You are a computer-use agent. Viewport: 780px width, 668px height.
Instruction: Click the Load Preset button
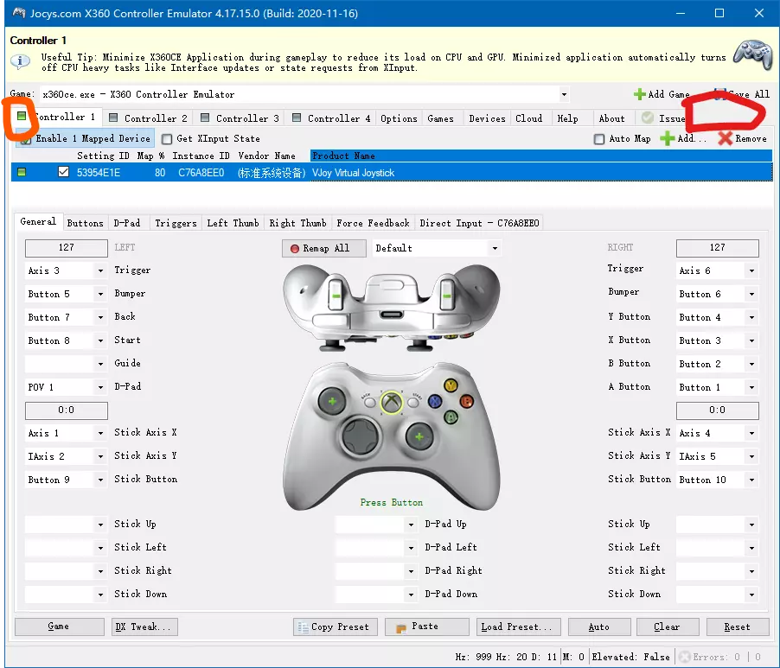coord(518,627)
